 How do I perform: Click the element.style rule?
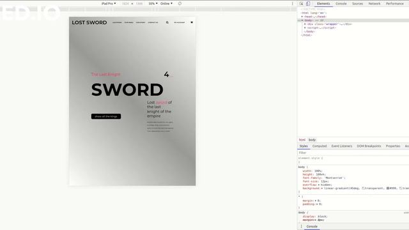311,158
